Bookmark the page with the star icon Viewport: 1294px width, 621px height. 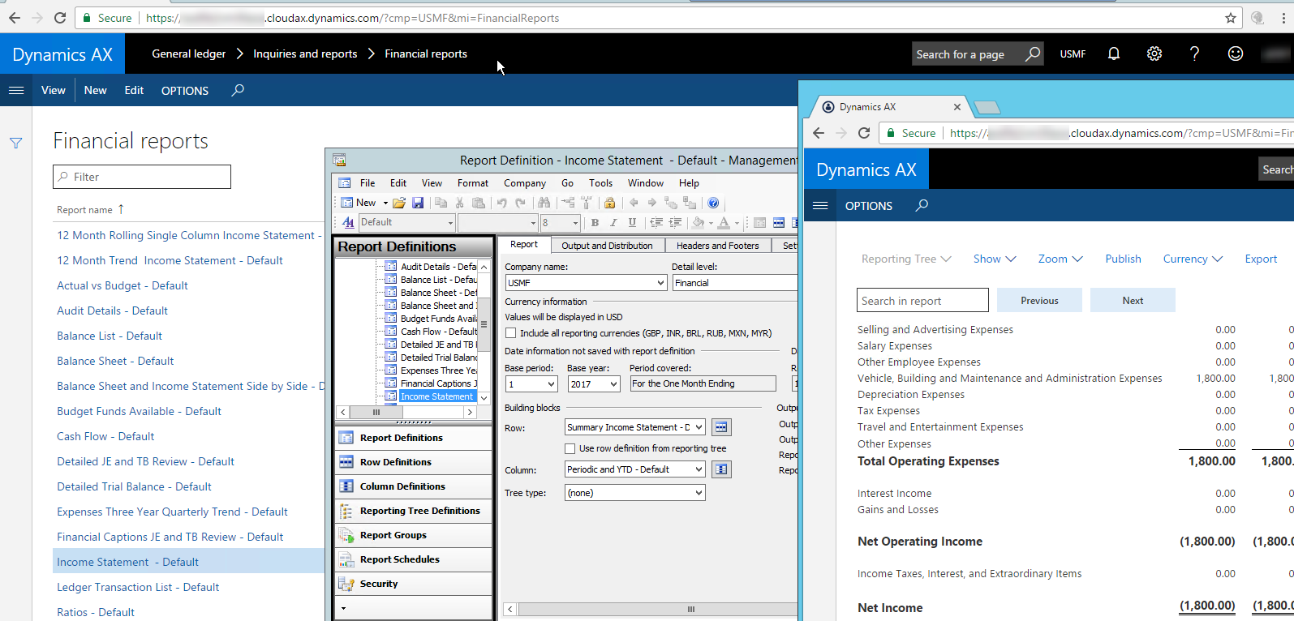1231,17
